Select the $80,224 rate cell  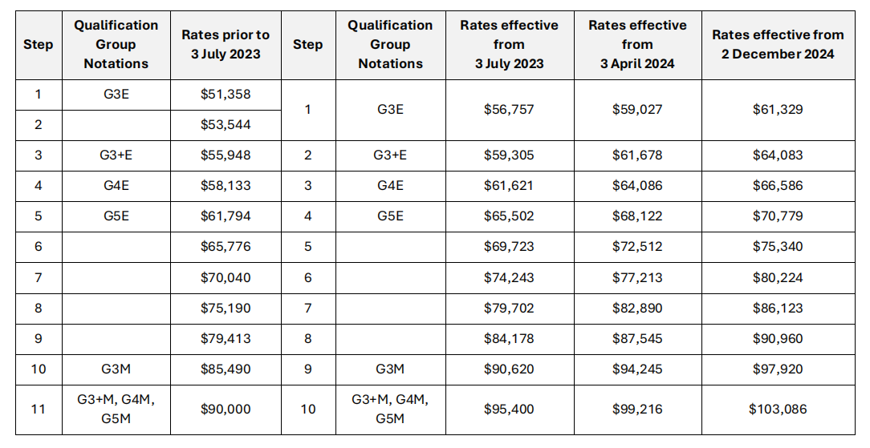pos(778,277)
